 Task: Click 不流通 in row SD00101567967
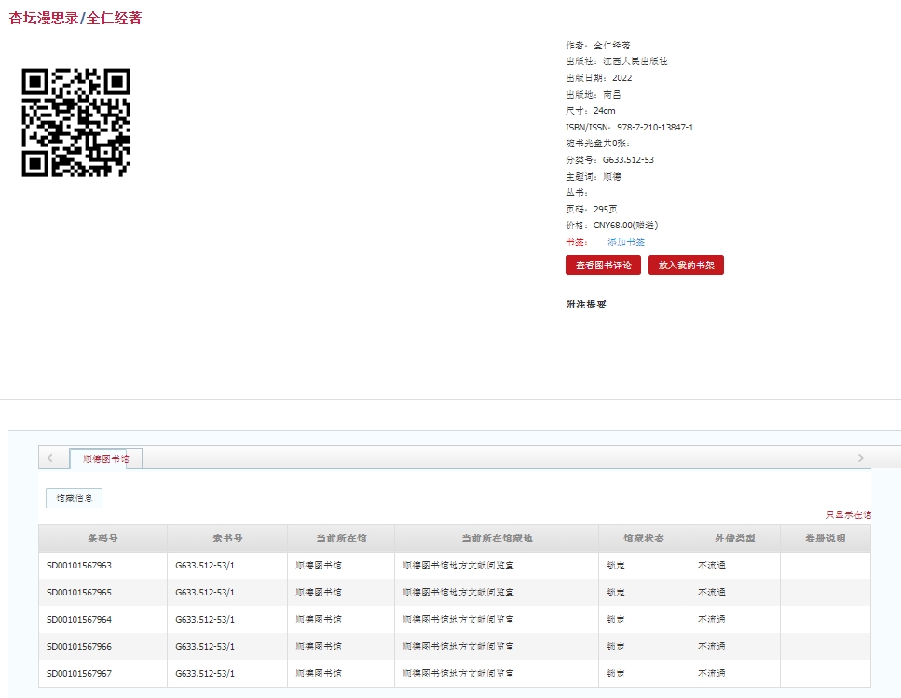tap(712, 673)
